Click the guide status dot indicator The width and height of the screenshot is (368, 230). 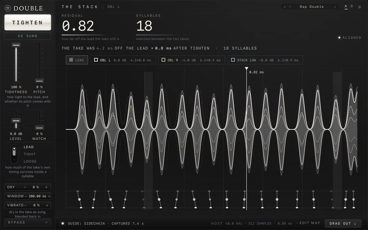pos(63,224)
